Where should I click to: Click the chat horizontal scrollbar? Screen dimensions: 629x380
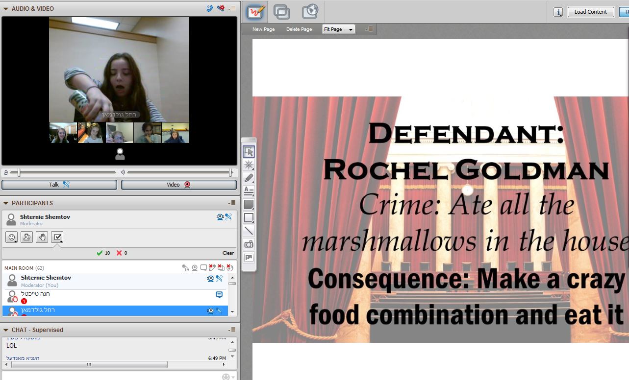[89, 365]
